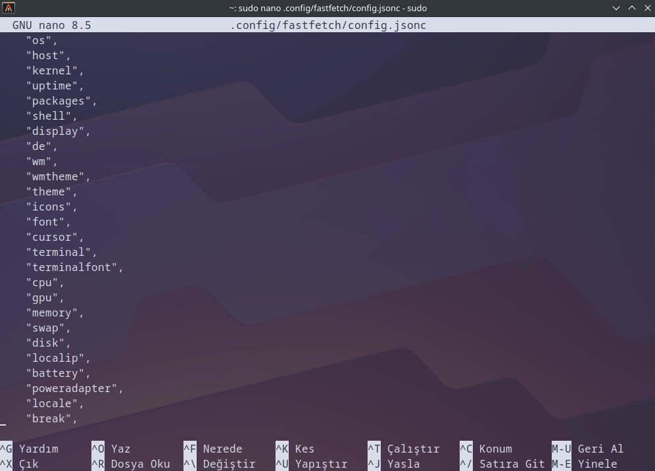Click the Alacritty app icon in title bar
Image resolution: width=655 pixels, height=471 pixels.
tap(9, 8)
